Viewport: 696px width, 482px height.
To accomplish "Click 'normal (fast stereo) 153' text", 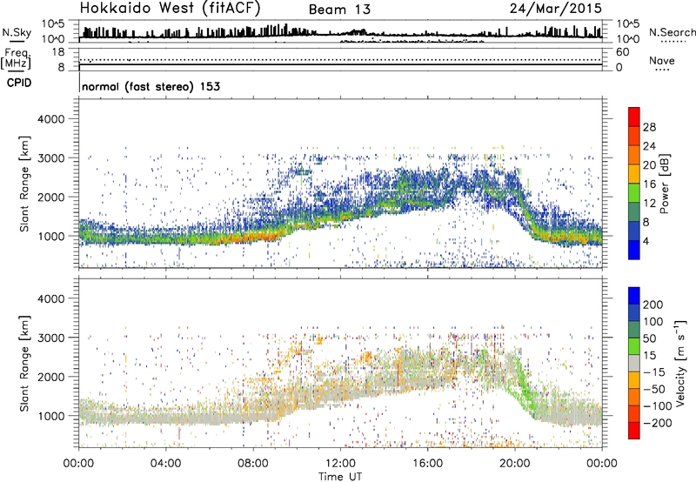I will pos(151,86).
